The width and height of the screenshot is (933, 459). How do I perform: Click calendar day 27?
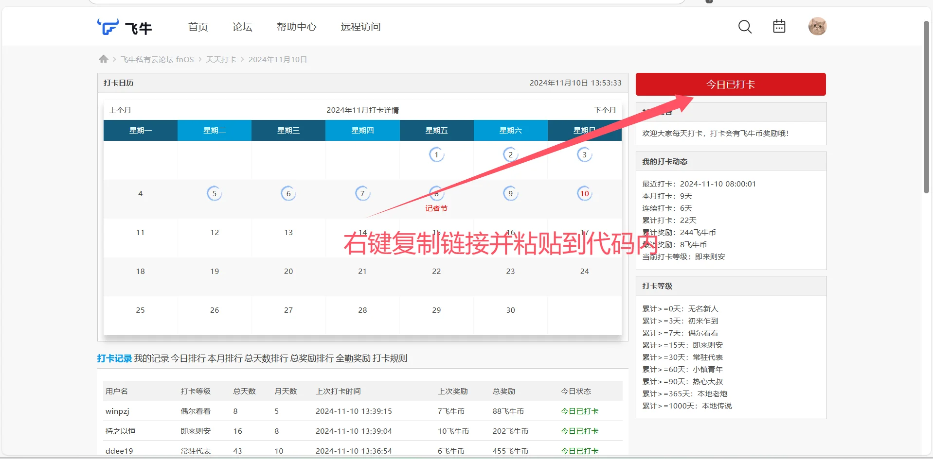pyautogui.click(x=288, y=310)
